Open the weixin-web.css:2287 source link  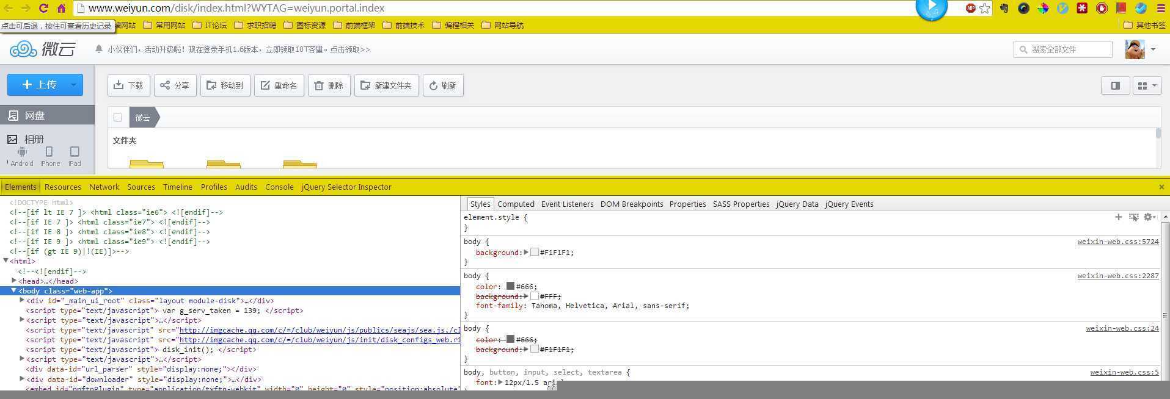pos(1118,276)
